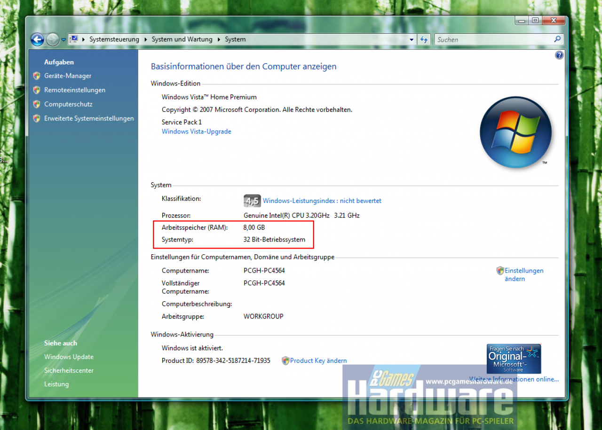
Task: Select the Product ID number text
Action: click(x=233, y=361)
